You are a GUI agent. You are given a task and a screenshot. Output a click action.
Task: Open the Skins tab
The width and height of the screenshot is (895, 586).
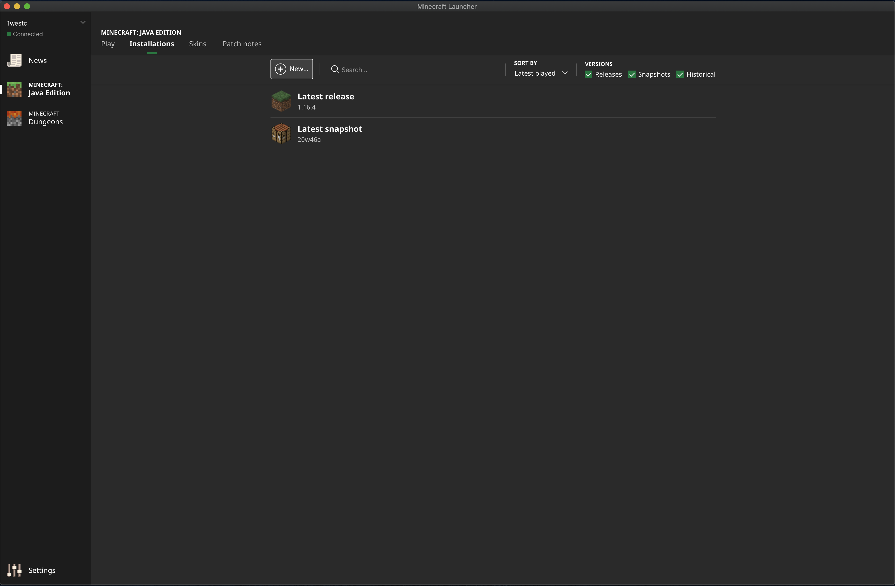tap(197, 44)
